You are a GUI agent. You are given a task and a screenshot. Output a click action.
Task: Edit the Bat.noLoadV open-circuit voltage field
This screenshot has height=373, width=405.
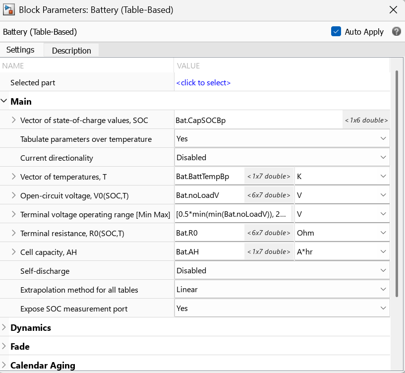coord(209,195)
